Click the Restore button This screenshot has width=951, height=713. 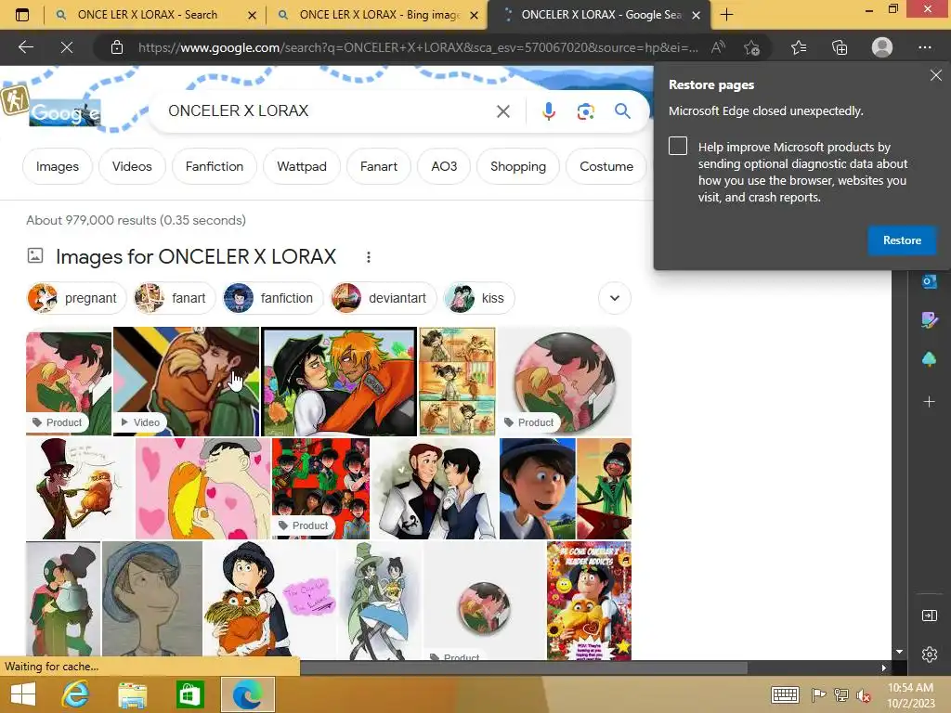tap(902, 240)
